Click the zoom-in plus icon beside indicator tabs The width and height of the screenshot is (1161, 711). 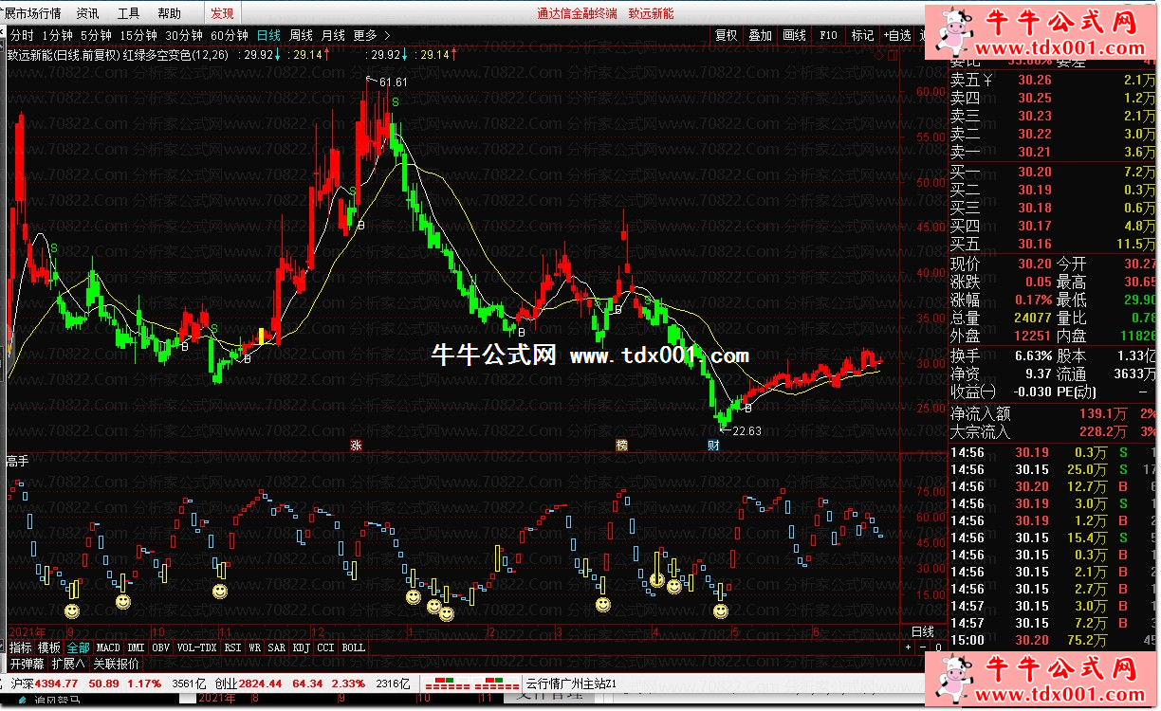(x=909, y=647)
